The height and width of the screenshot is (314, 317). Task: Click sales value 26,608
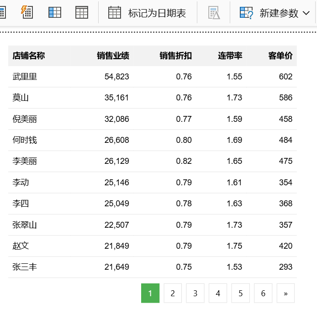click(x=116, y=140)
